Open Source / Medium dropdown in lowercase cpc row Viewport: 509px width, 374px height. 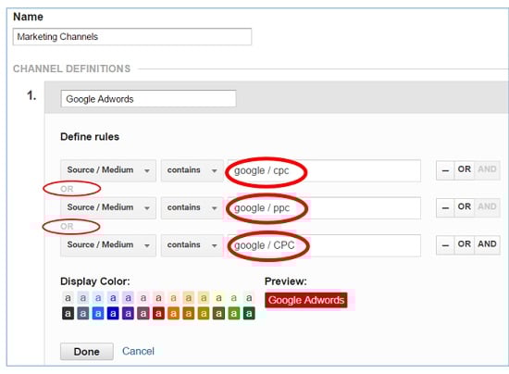pyautogui.click(x=108, y=170)
